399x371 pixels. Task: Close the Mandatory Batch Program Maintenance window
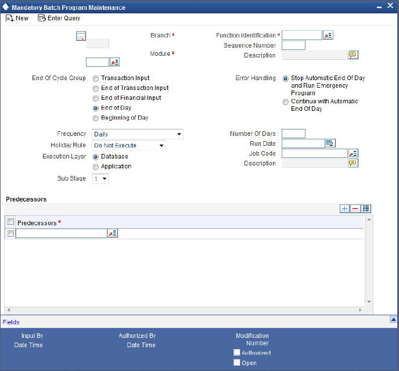tap(390, 6)
